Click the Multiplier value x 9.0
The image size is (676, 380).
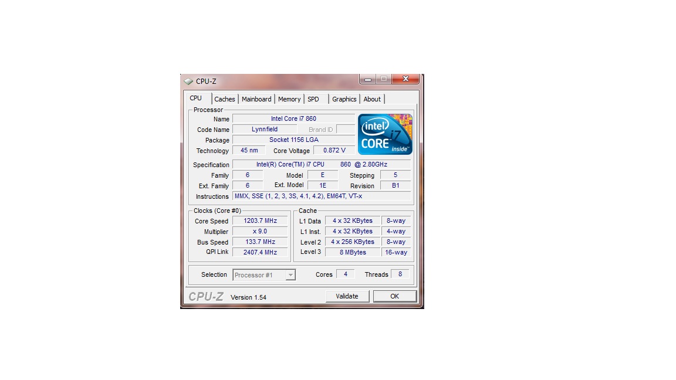click(x=260, y=232)
